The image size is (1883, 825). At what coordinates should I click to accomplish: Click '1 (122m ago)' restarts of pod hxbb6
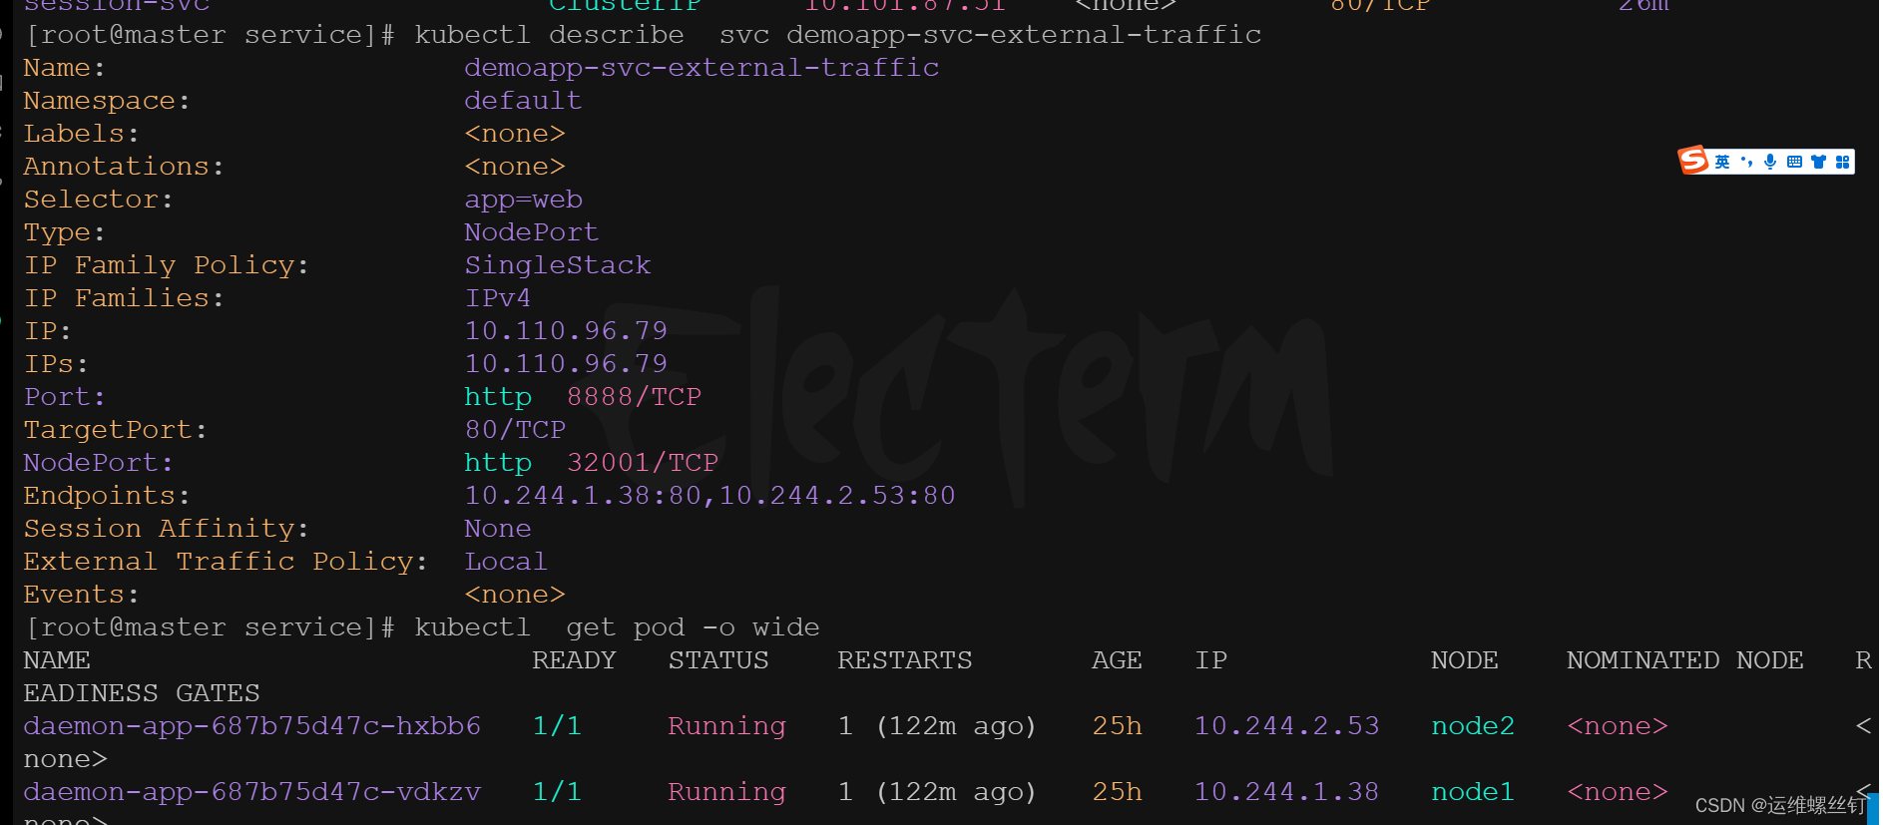pyautogui.click(x=937, y=726)
